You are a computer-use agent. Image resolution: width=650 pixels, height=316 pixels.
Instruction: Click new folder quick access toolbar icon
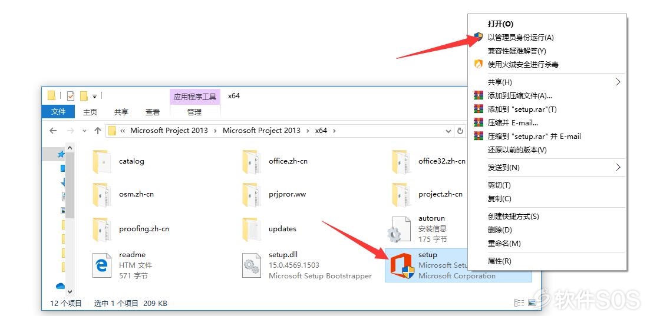coord(84,96)
